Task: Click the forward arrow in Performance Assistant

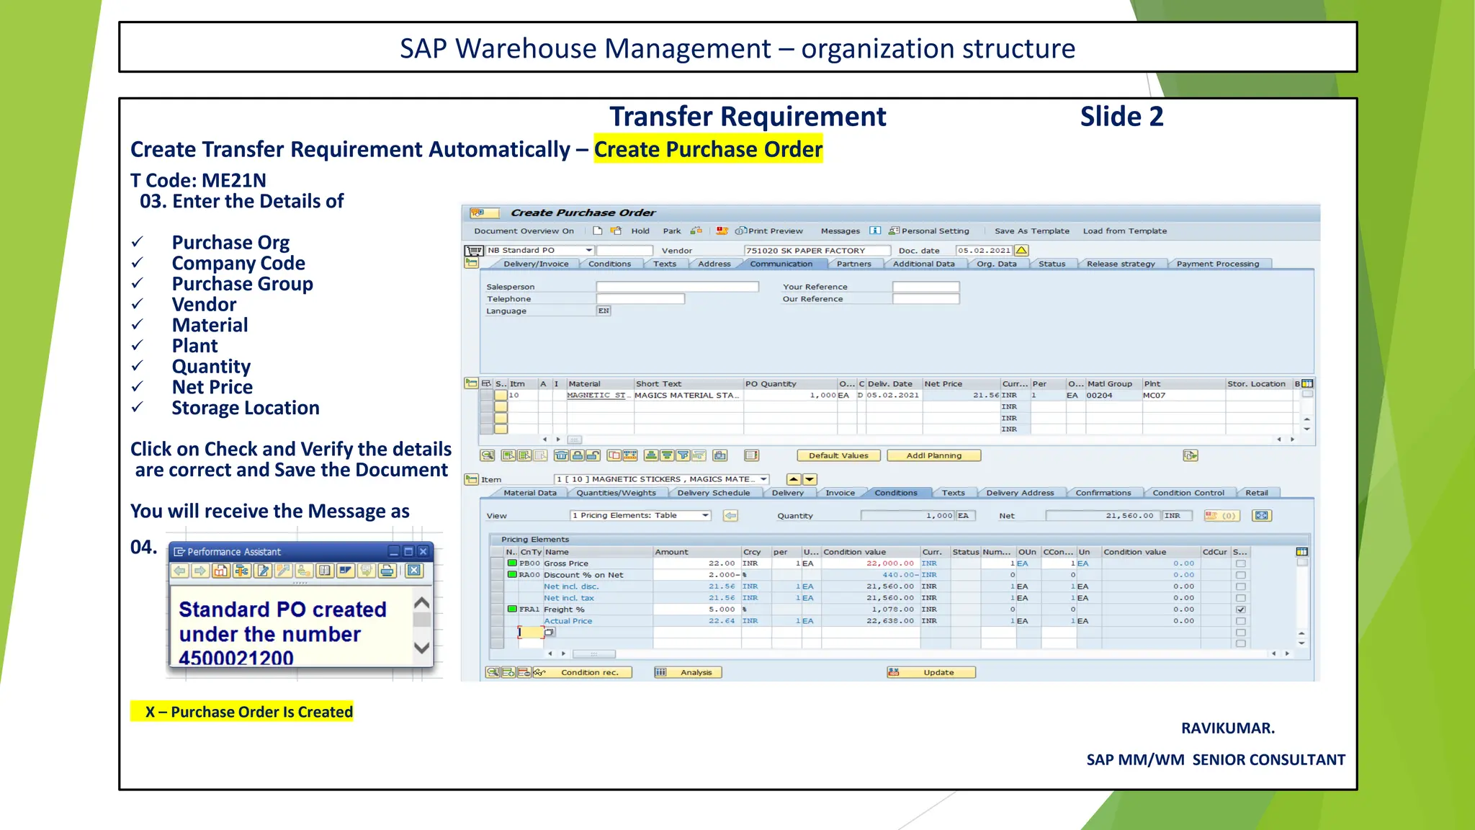Action: click(x=200, y=571)
